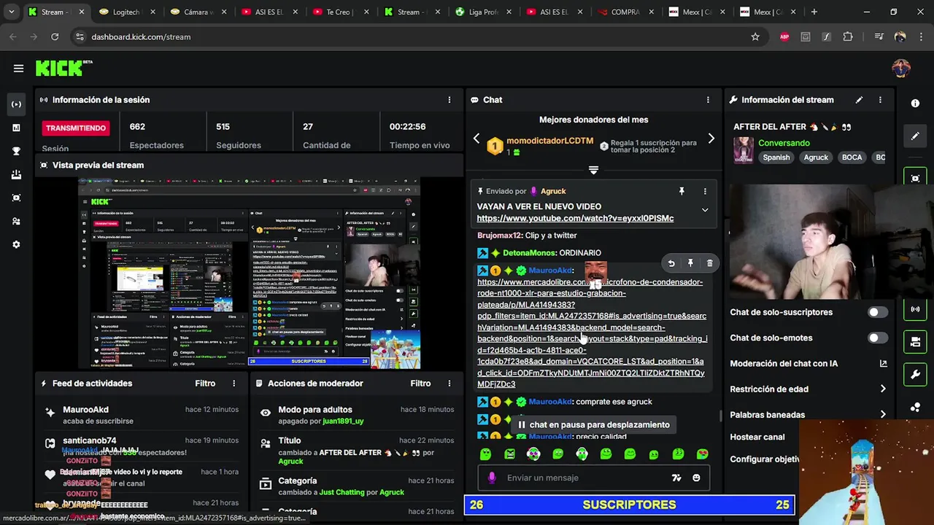This screenshot has width=934, height=525.
Task: Open the browser extensions puzzle icon
Action: click(x=848, y=36)
